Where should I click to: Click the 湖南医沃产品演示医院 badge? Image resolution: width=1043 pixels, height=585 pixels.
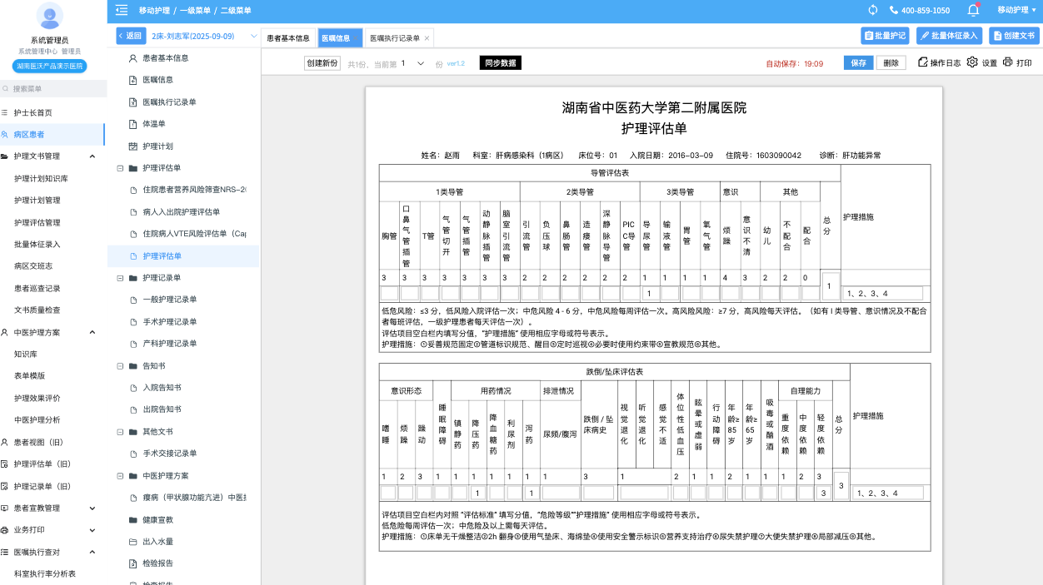point(50,66)
